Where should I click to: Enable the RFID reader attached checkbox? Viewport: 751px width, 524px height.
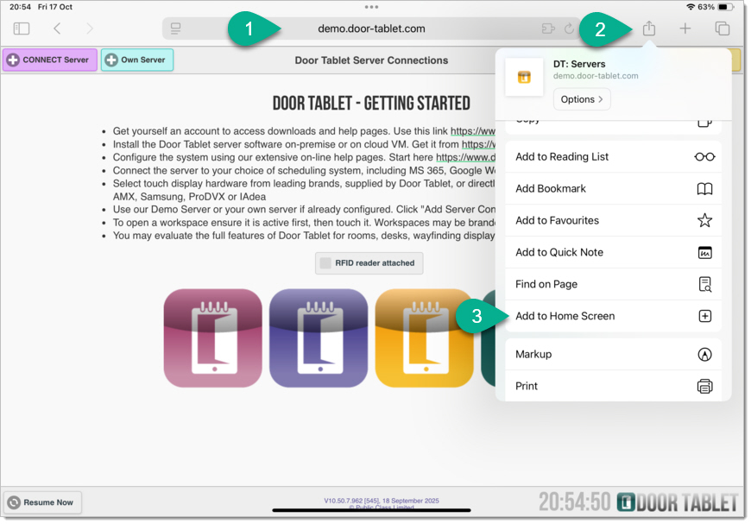click(325, 263)
